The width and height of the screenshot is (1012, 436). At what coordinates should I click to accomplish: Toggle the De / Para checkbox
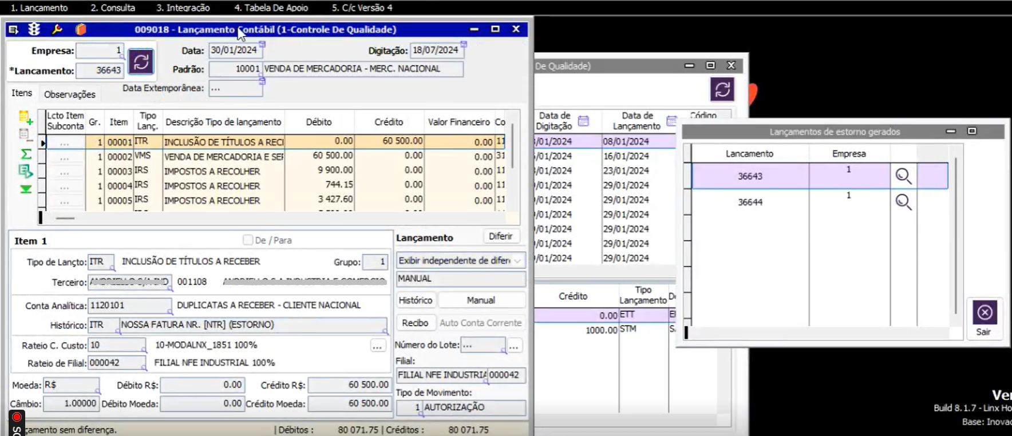pos(248,240)
